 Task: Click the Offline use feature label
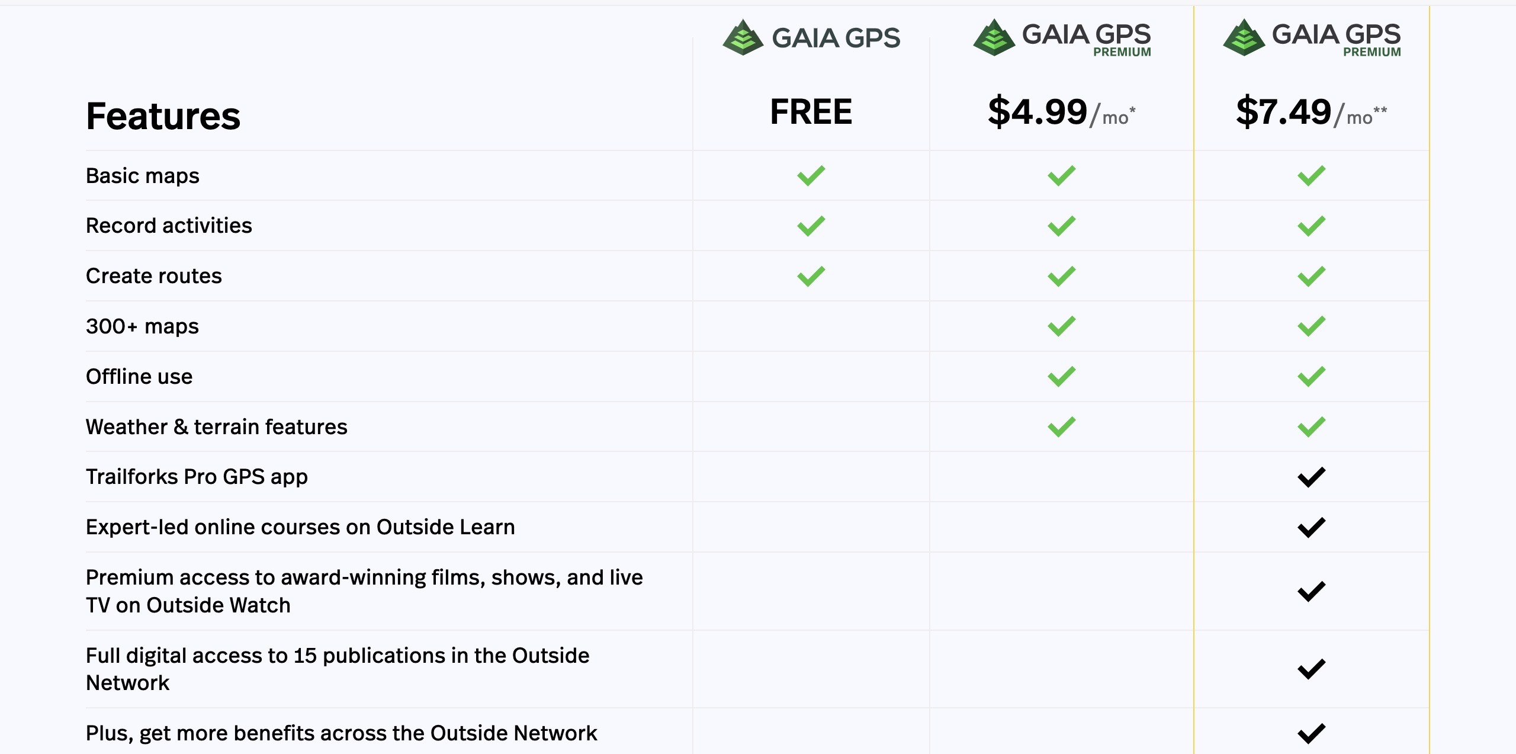139,377
